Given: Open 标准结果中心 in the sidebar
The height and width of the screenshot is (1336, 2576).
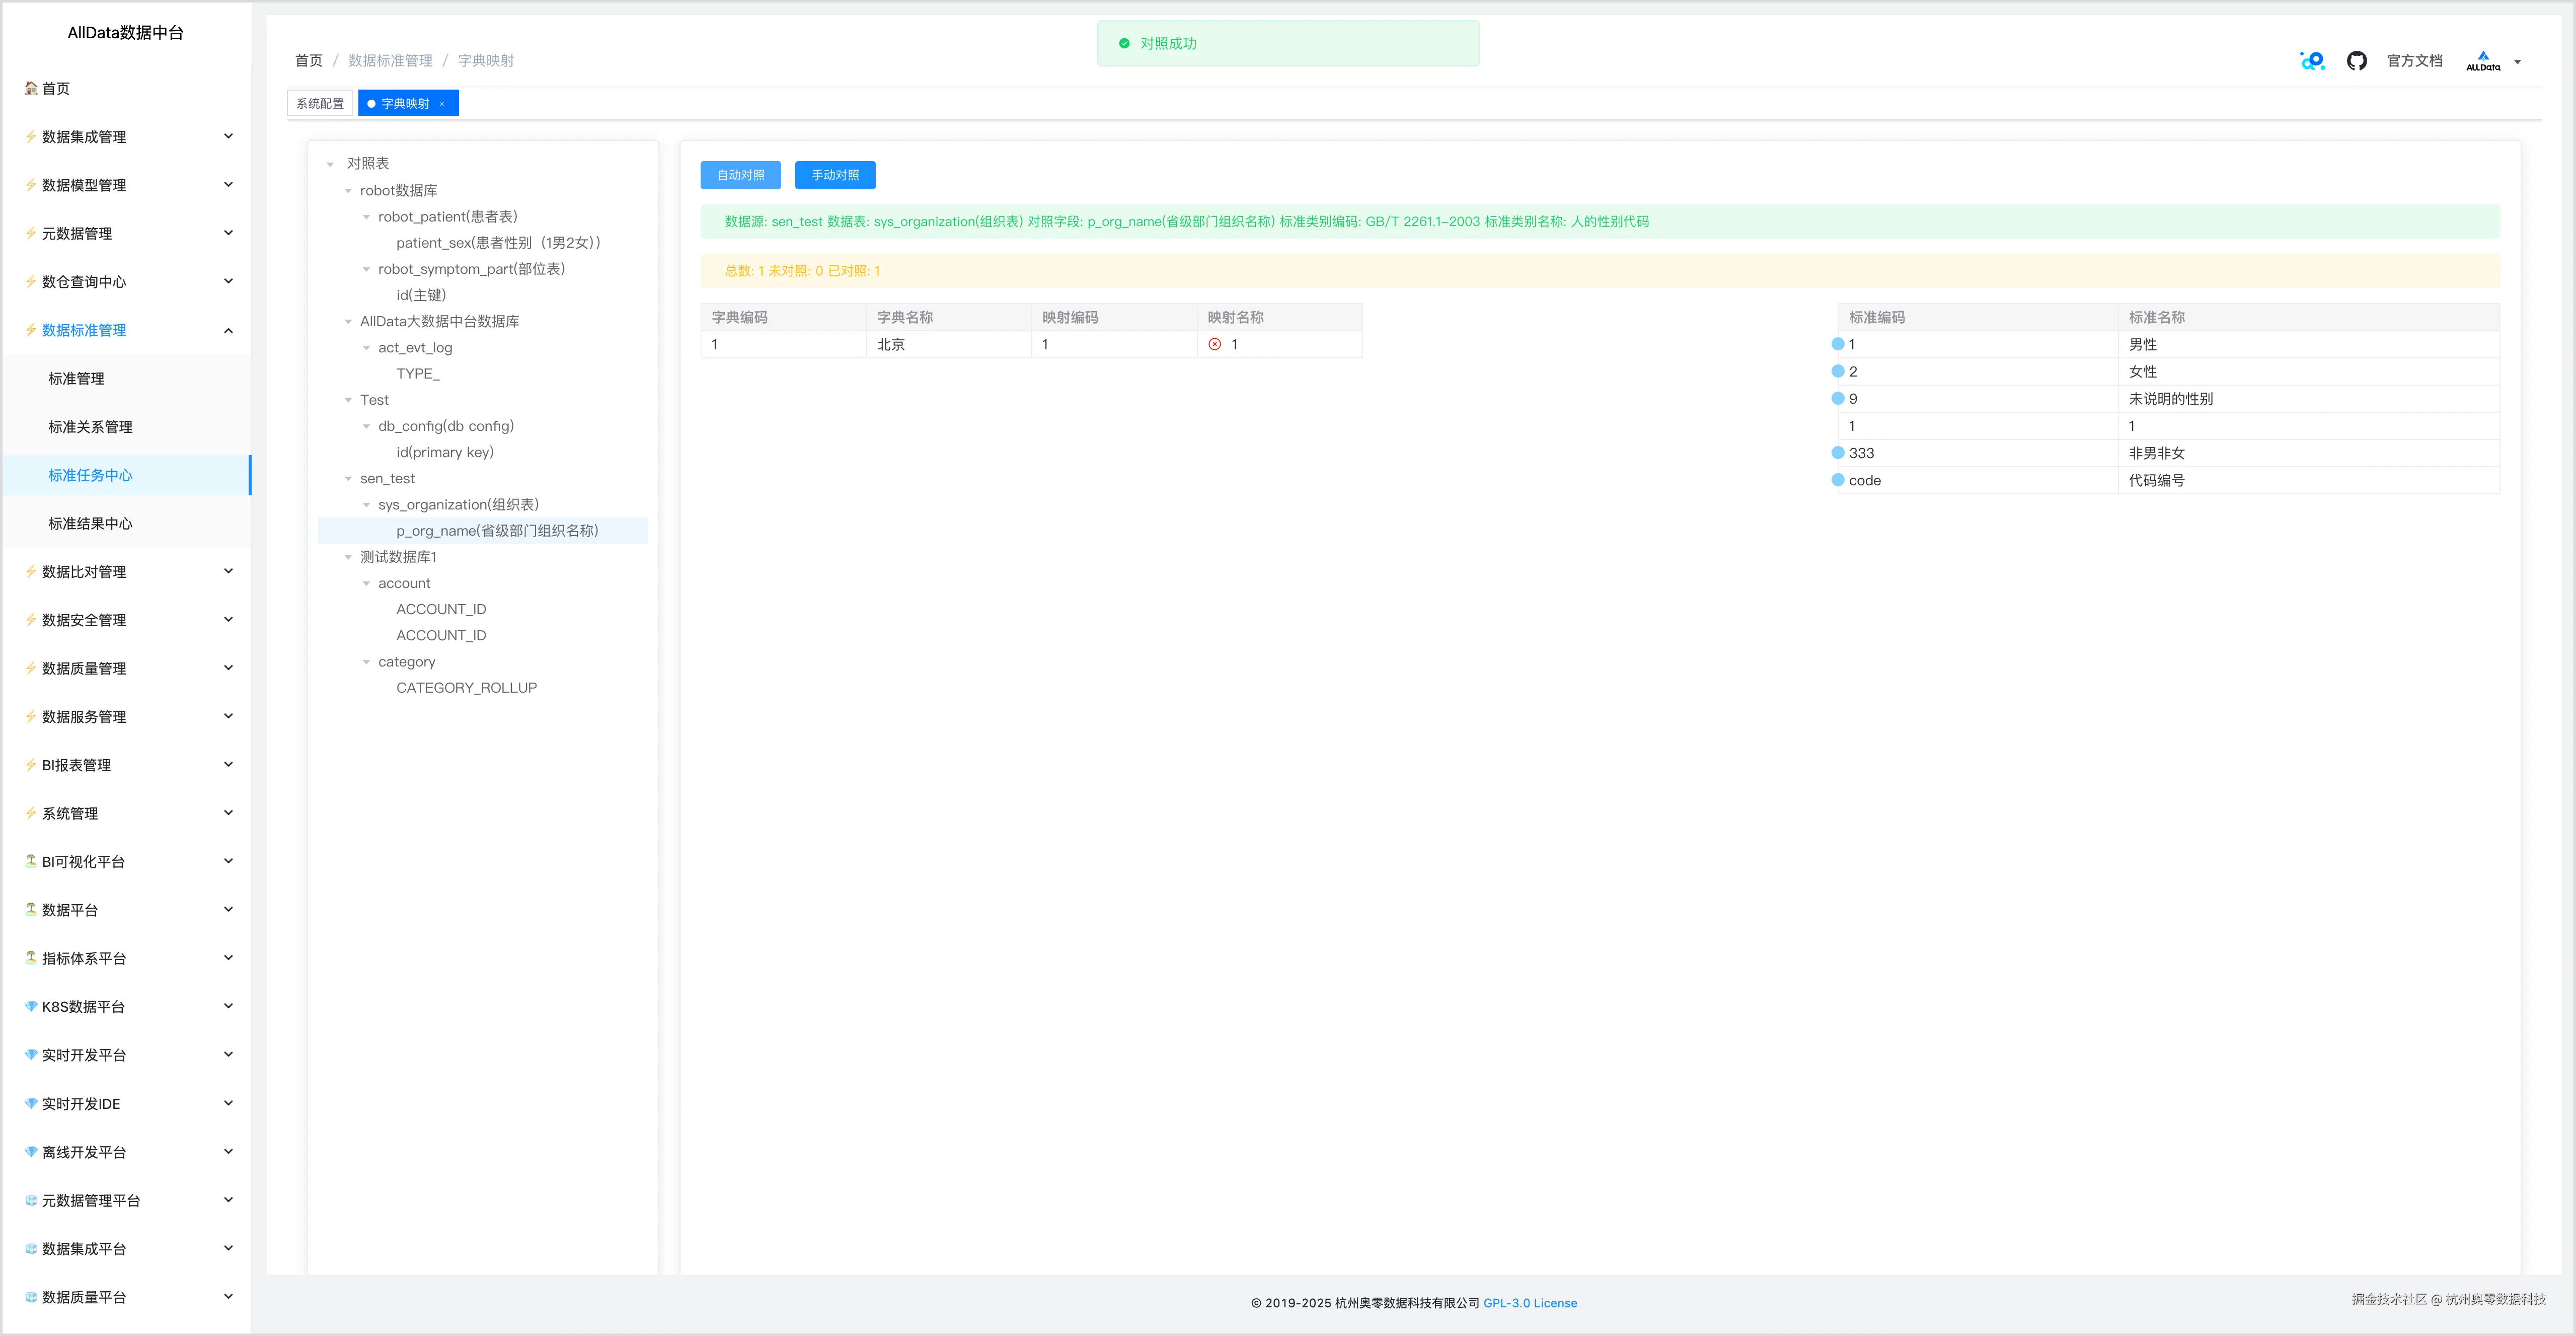Looking at the screenshot, I should click(x=90, y=523).
